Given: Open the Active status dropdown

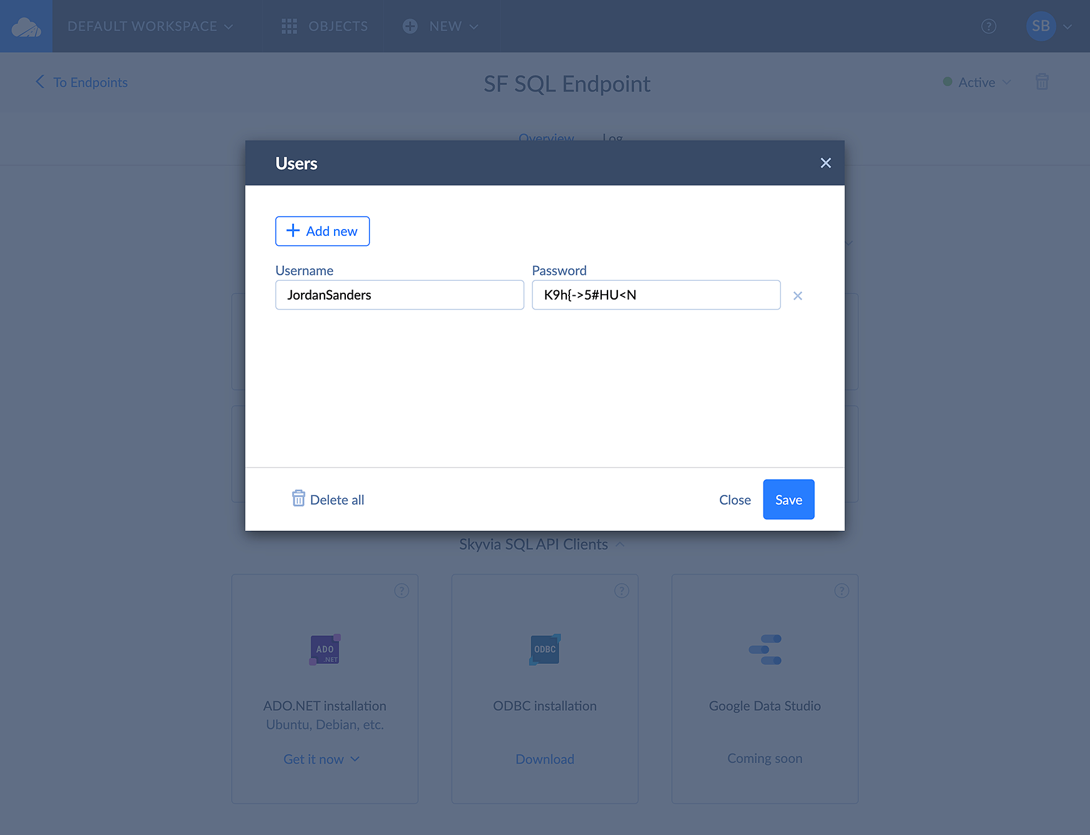Looking at the screenshot, I should (x=977, y=82).
